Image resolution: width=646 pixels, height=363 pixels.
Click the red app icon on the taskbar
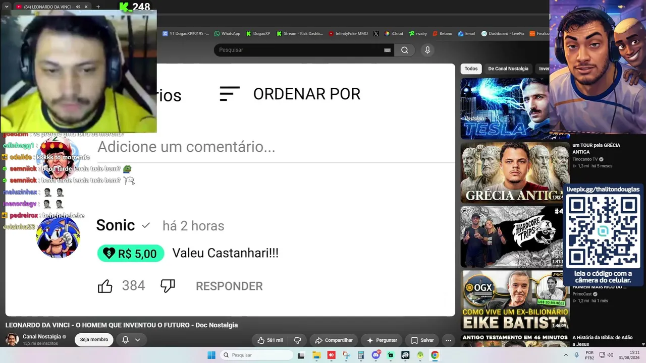tap(331, 355)
